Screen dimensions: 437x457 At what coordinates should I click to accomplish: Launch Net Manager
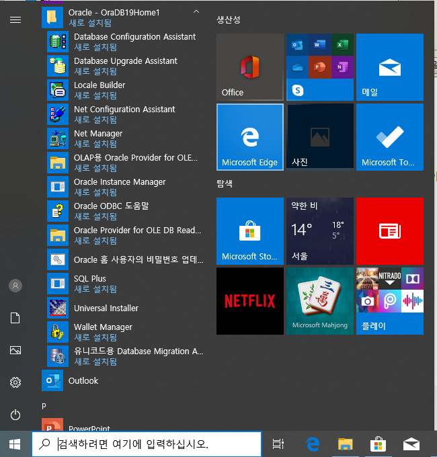(125, 138)
